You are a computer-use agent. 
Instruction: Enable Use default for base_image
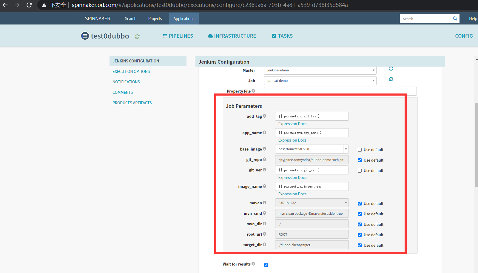coord(360,150)
